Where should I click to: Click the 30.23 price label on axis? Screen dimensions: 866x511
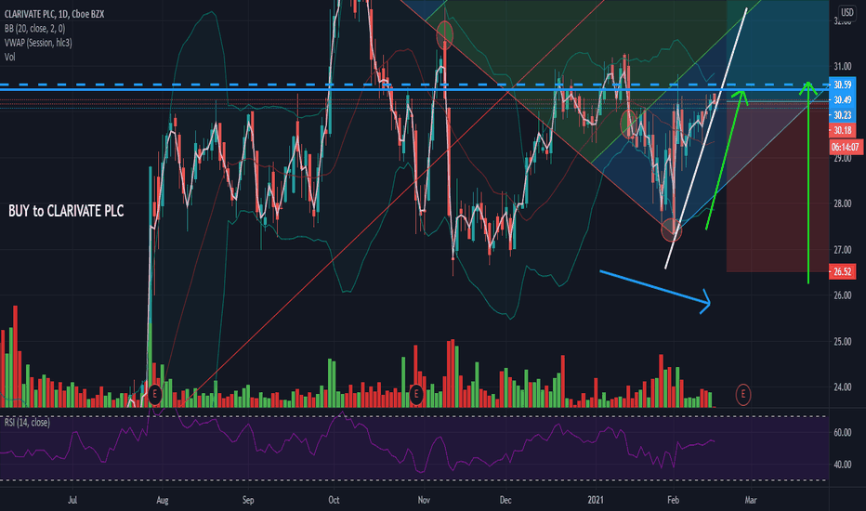(842, 115)
